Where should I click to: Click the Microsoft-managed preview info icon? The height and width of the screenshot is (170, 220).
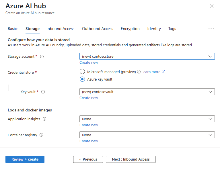pyautogui.click(x=139, y=72)
